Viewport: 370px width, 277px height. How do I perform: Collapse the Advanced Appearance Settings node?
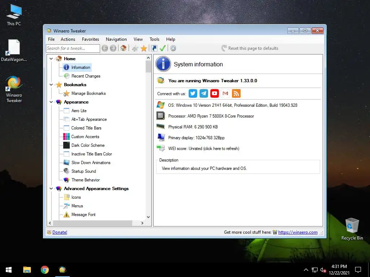[x=51, y=188]
